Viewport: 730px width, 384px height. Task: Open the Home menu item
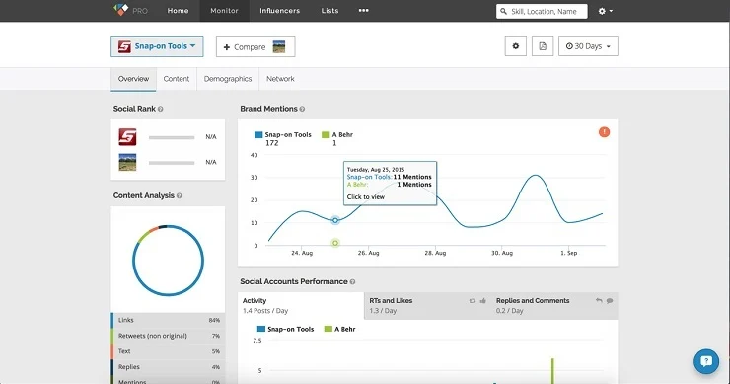(x=178, y=11)
